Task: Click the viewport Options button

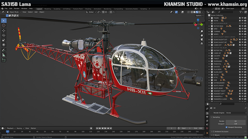Action: click(199, 15)
